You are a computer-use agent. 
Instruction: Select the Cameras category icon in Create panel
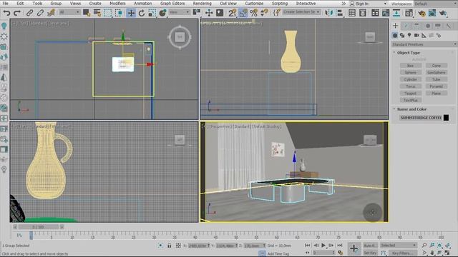coord(416,35)
